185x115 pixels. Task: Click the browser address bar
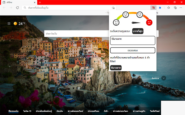click(x=69, y=8)
